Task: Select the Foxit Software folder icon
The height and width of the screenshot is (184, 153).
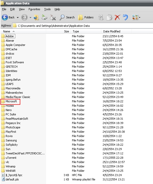Action: point(3,62)
